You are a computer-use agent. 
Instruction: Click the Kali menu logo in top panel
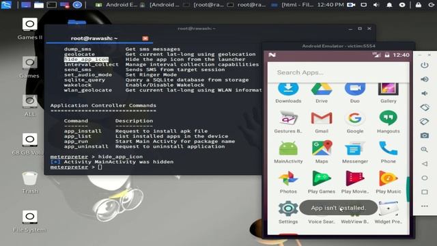[x=6, y=5]
